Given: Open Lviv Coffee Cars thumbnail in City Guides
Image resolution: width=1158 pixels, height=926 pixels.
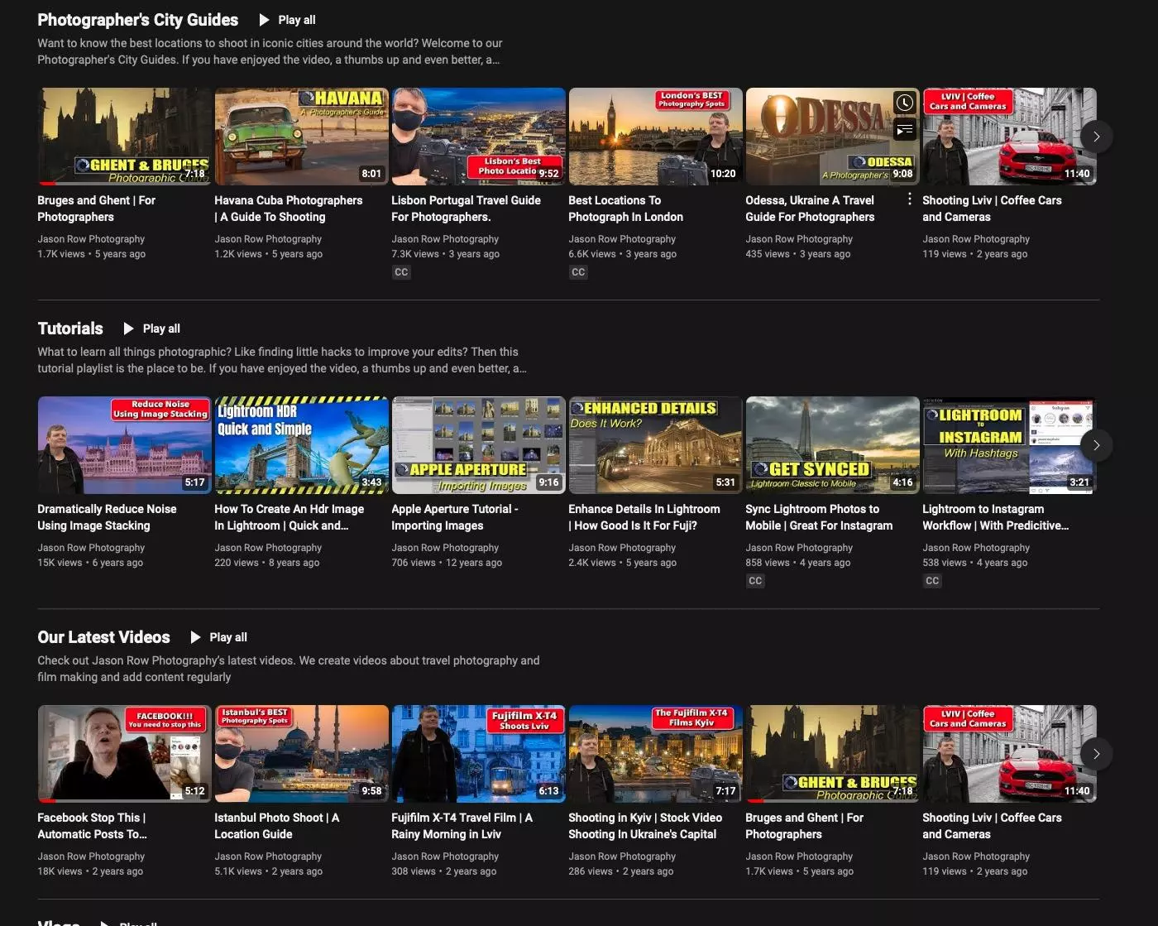Looking at the screenshot, I should point(1009,137).
